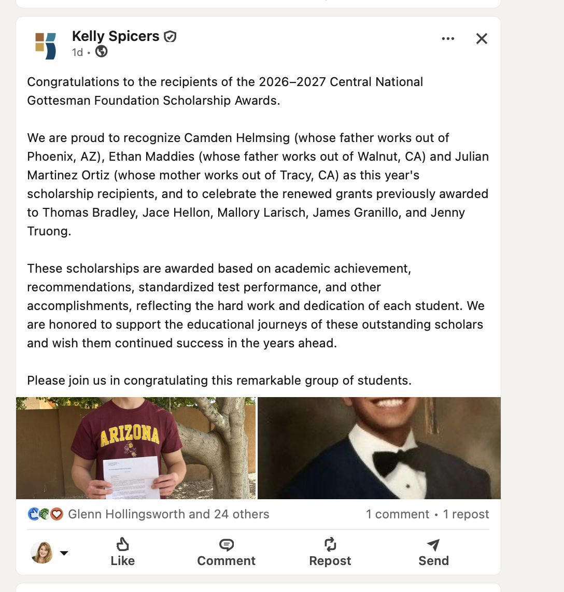564x592 pixels.
Task: Open the bow tie portrait photo
Action: [379, 448]
